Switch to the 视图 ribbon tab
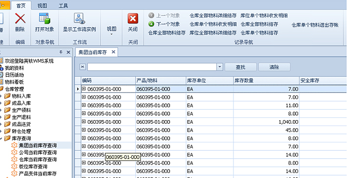Image resolution: width=347 pixels, height=178 pixels. pyautogui.click(x=42, y=5)
